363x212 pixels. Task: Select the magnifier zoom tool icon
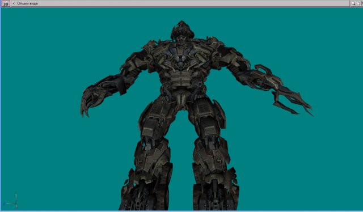[x=353, y=3]
